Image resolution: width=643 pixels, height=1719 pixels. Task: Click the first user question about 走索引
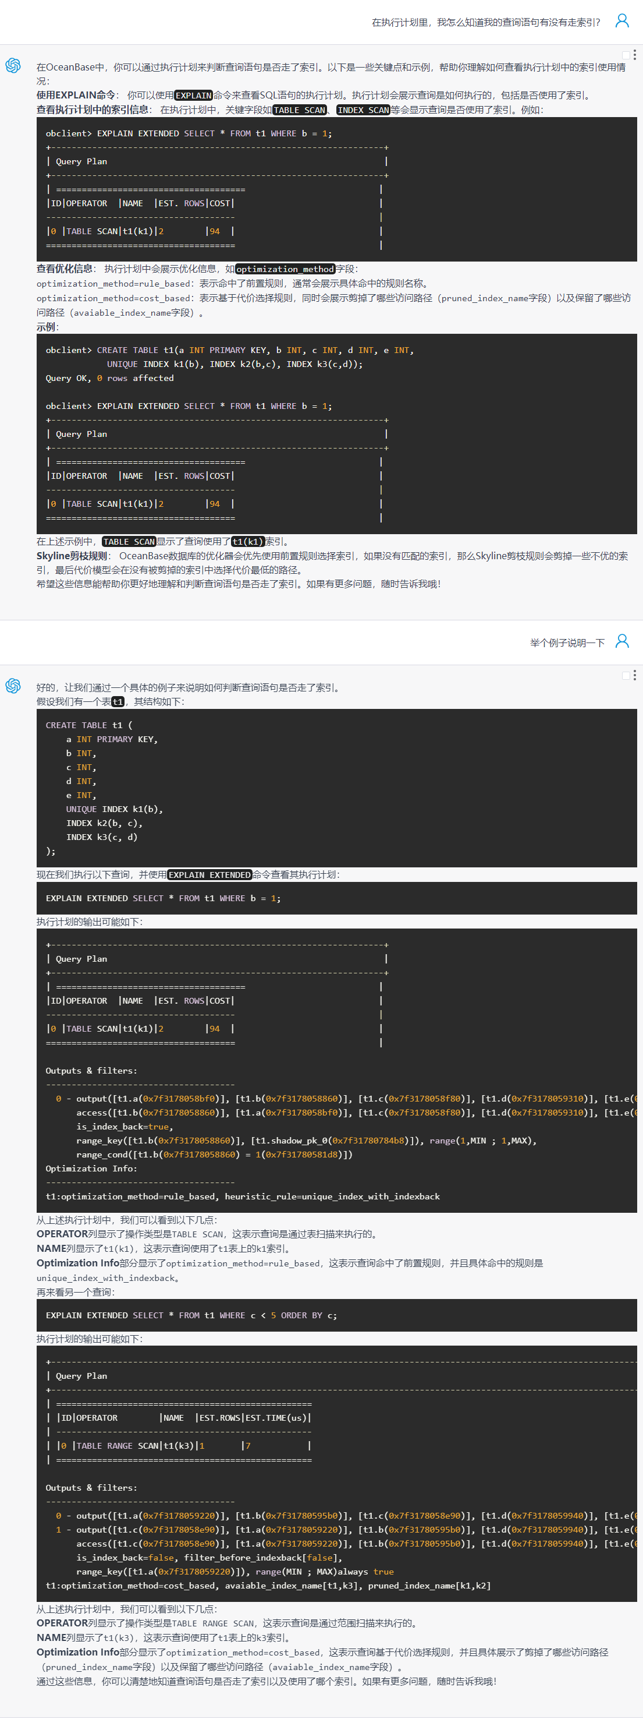point(485,23)
